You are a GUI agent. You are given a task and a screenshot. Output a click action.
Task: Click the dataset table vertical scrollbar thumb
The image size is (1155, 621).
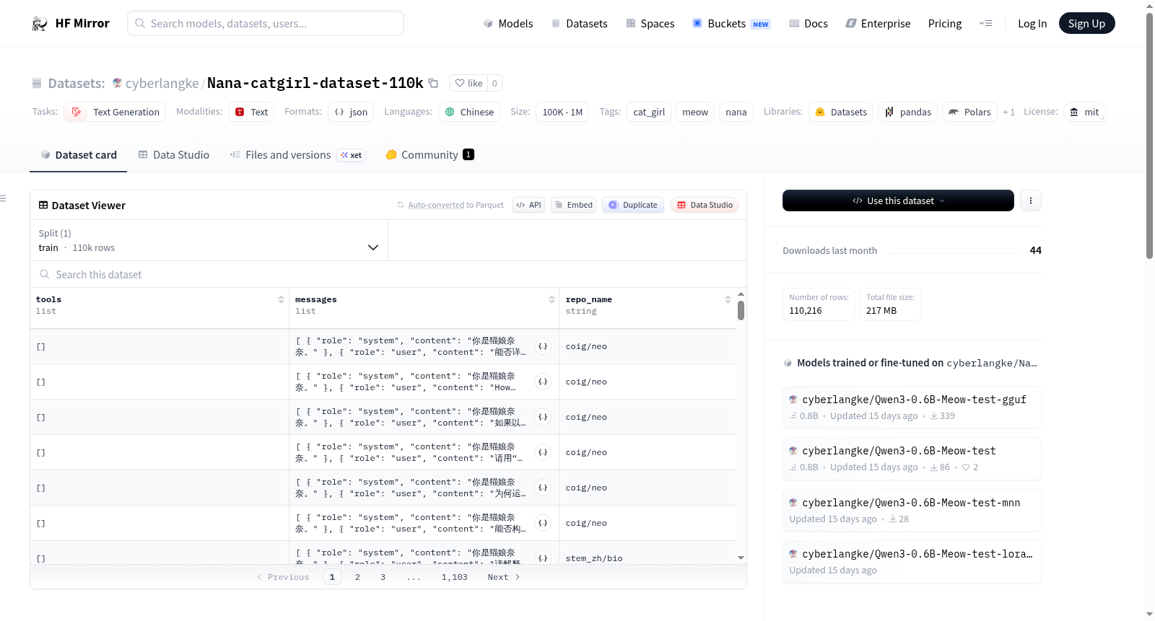741,311
